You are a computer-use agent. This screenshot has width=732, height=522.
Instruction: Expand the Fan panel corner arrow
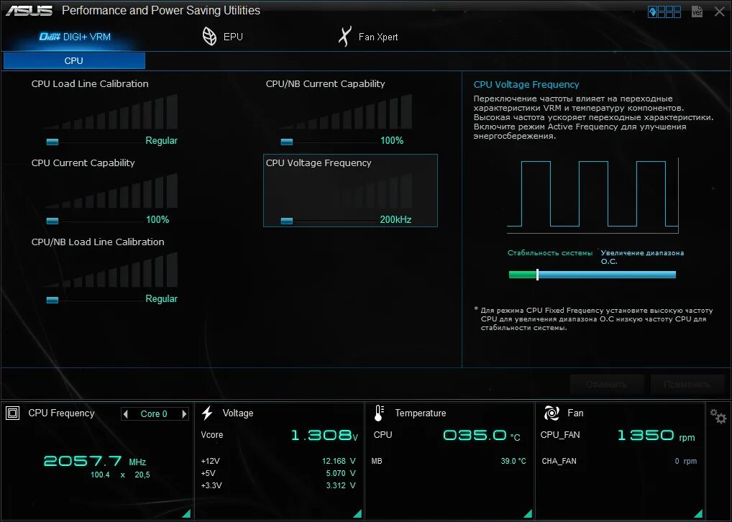point(698,513)
